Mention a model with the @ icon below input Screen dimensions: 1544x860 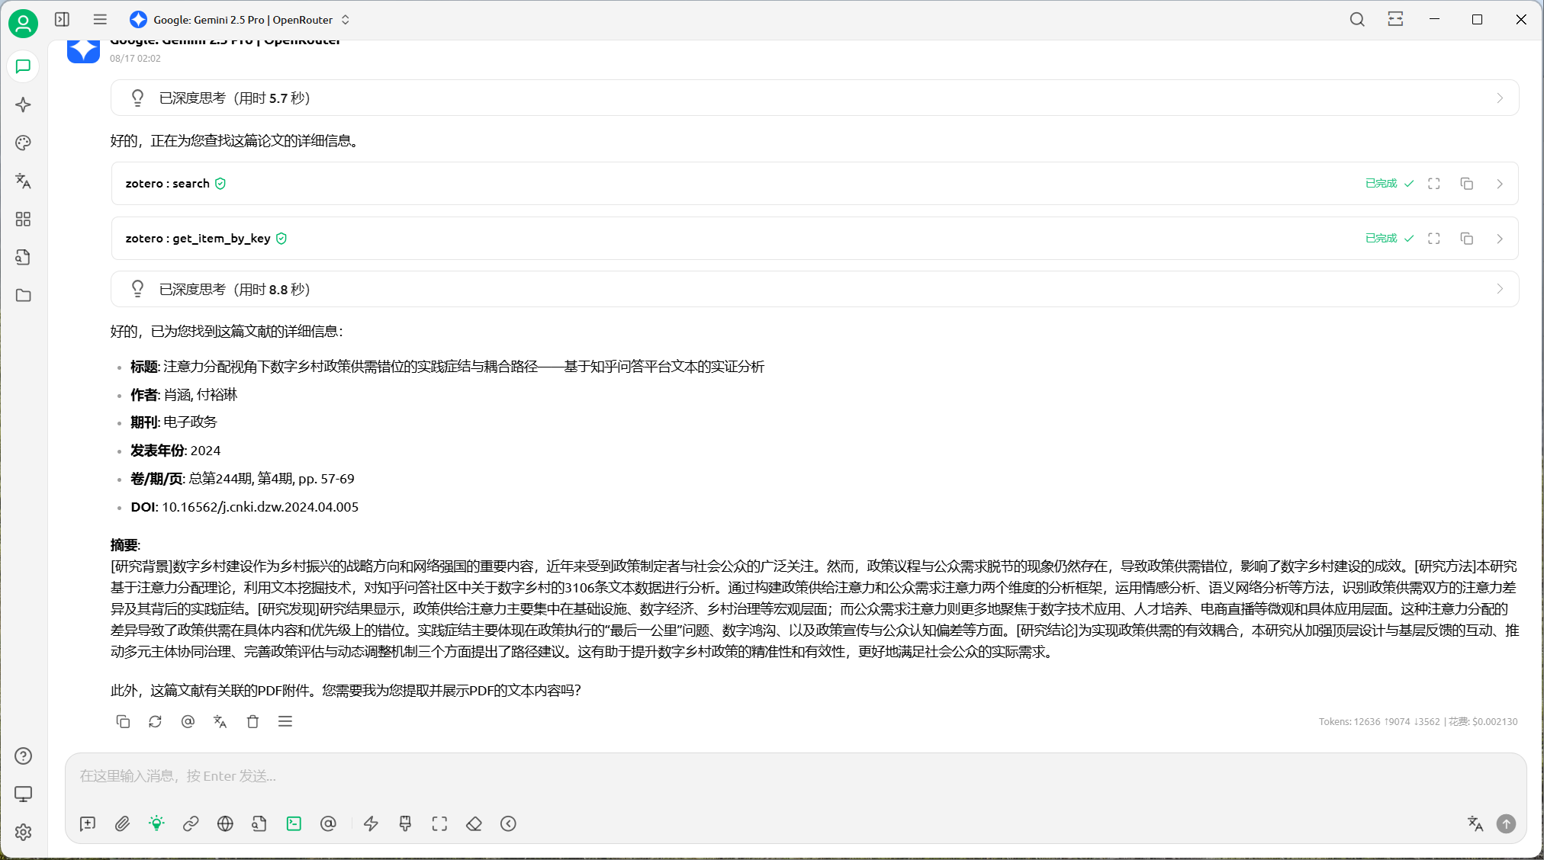328,823
